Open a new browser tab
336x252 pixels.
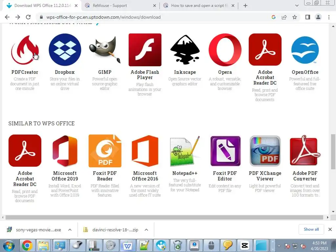click(245, 6)
